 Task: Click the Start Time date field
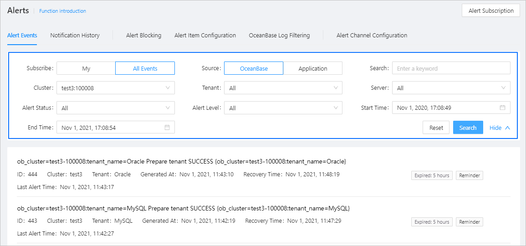click(451, 108)
